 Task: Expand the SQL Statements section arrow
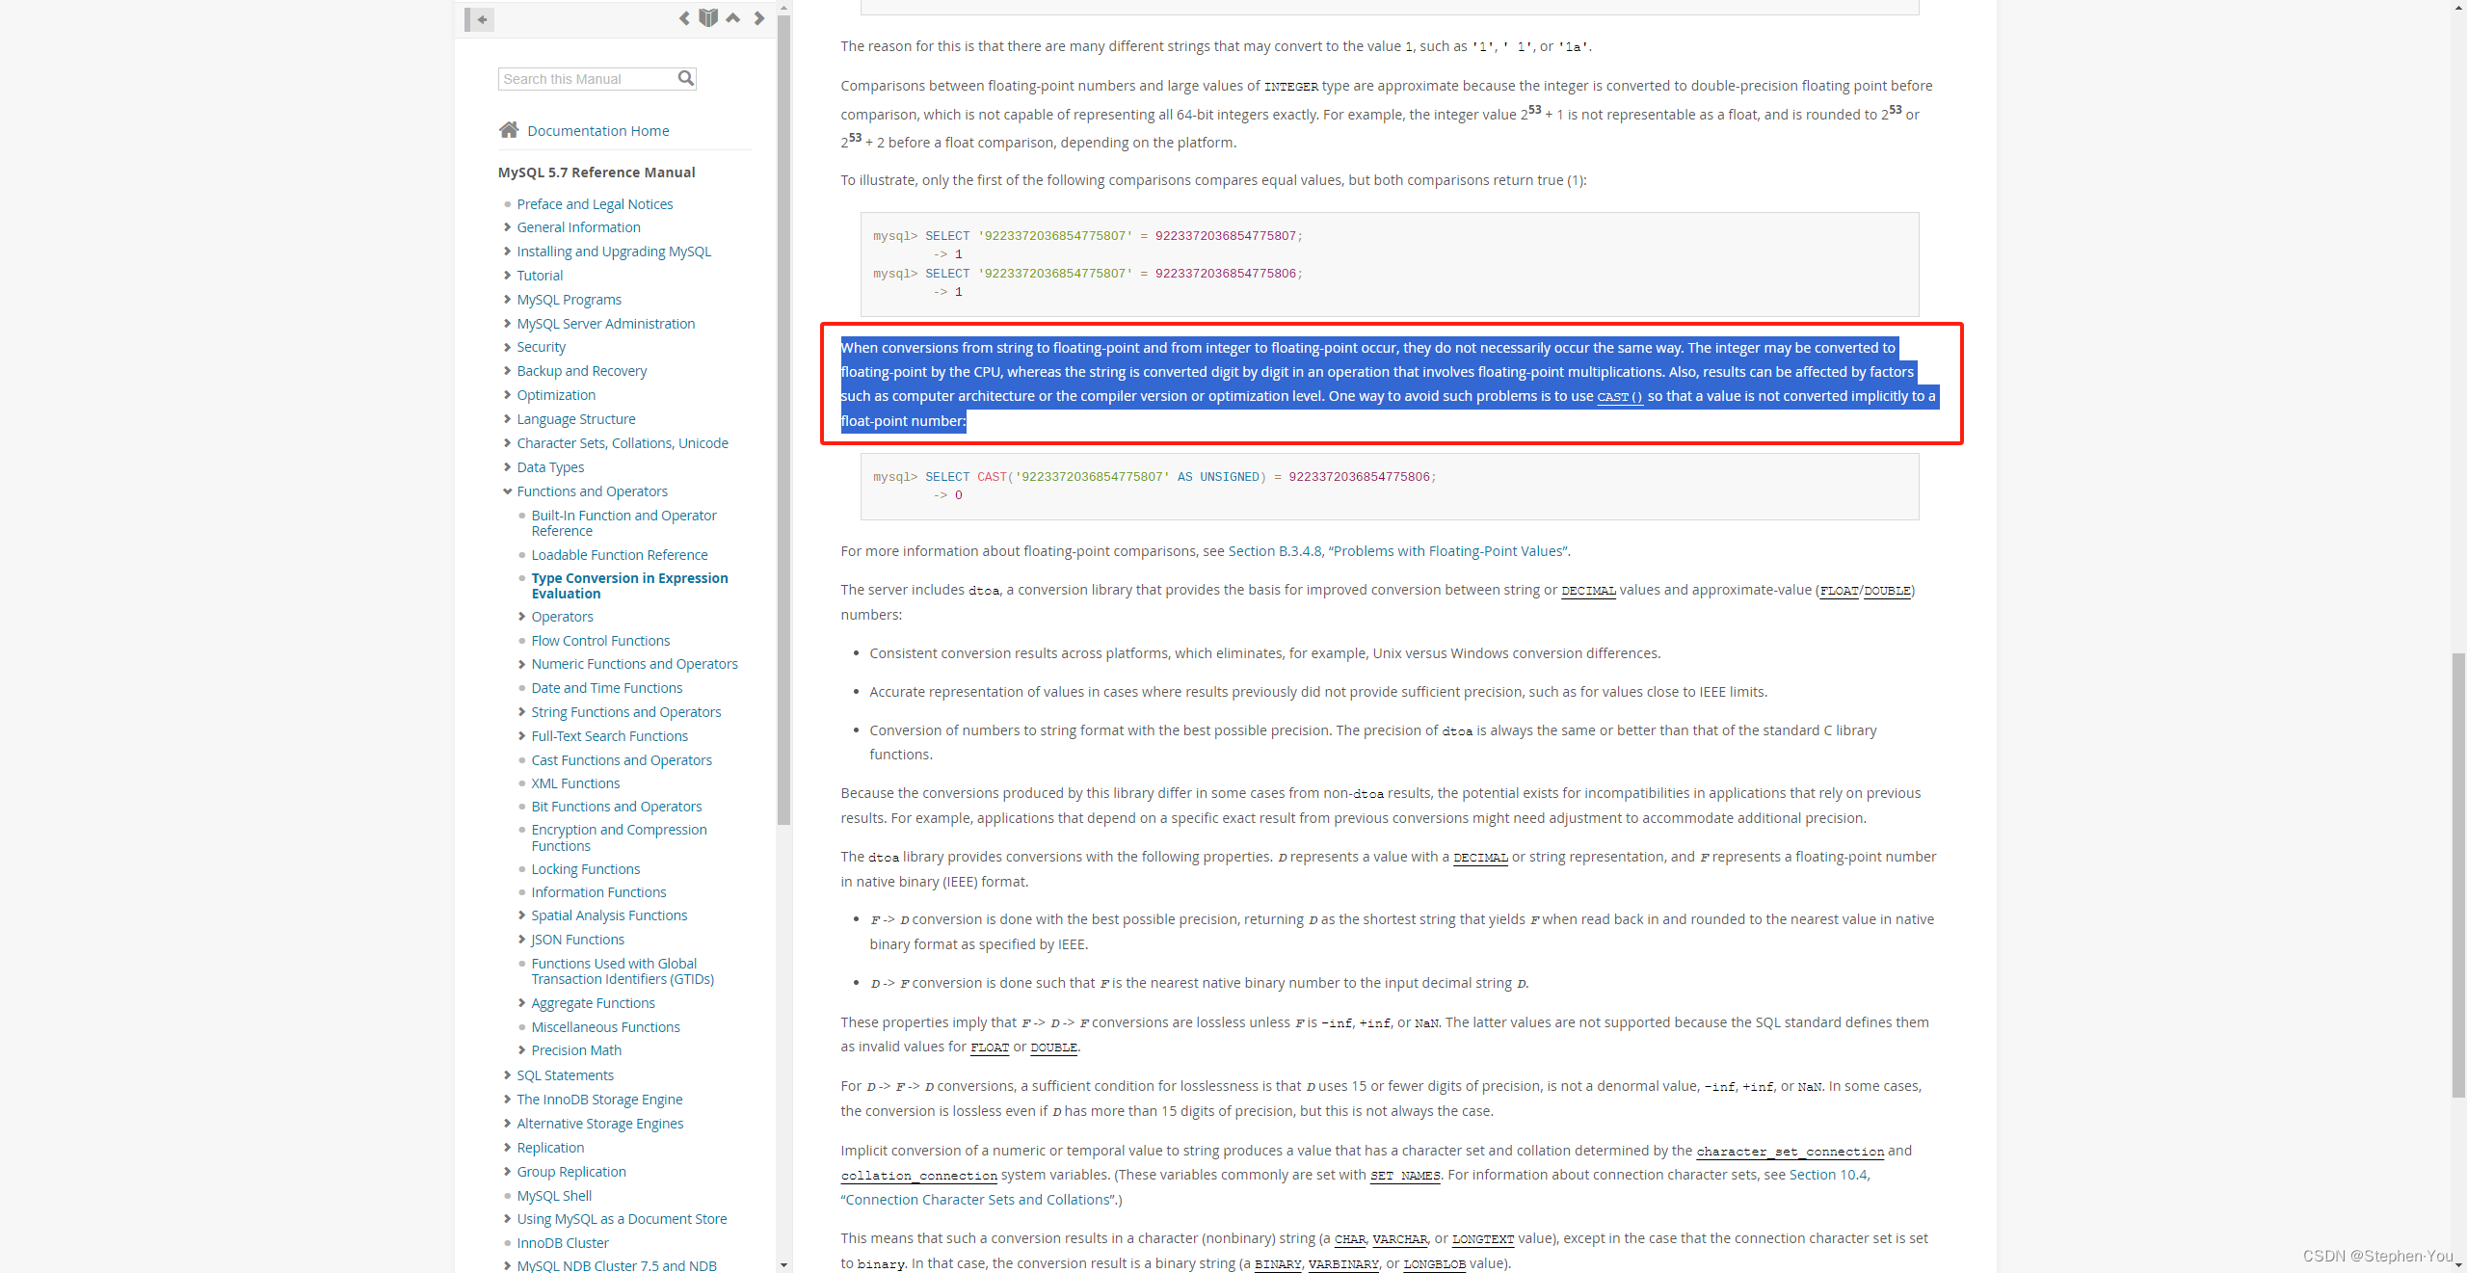[508, 1075]
